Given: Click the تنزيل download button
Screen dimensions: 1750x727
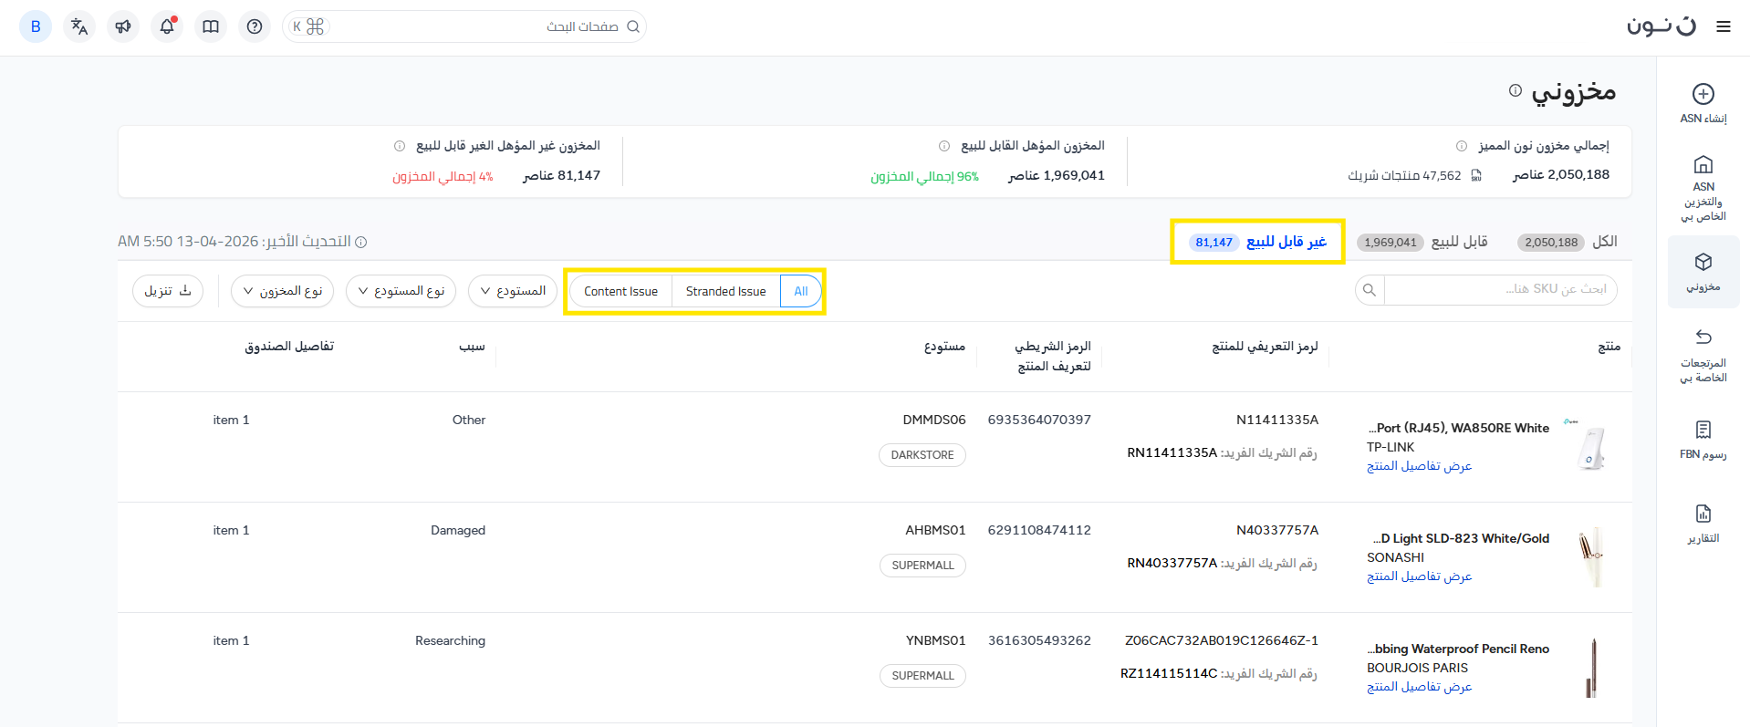Looking at the screenshot, I should click(168, 291).
